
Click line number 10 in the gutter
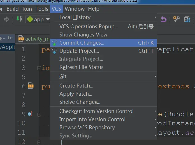pyautogui.click(x=21, y=123)
